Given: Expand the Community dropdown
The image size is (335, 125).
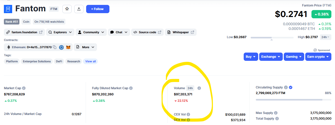Looking at the screenshot, I should pyautogui.click(x=91, y=32).
